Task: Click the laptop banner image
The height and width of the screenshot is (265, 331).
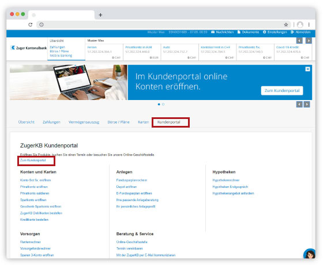Action: [x=69, y=82]
